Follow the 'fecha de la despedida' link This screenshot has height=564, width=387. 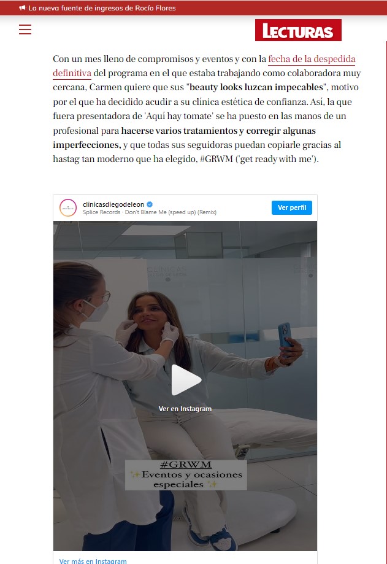(312, 59)
